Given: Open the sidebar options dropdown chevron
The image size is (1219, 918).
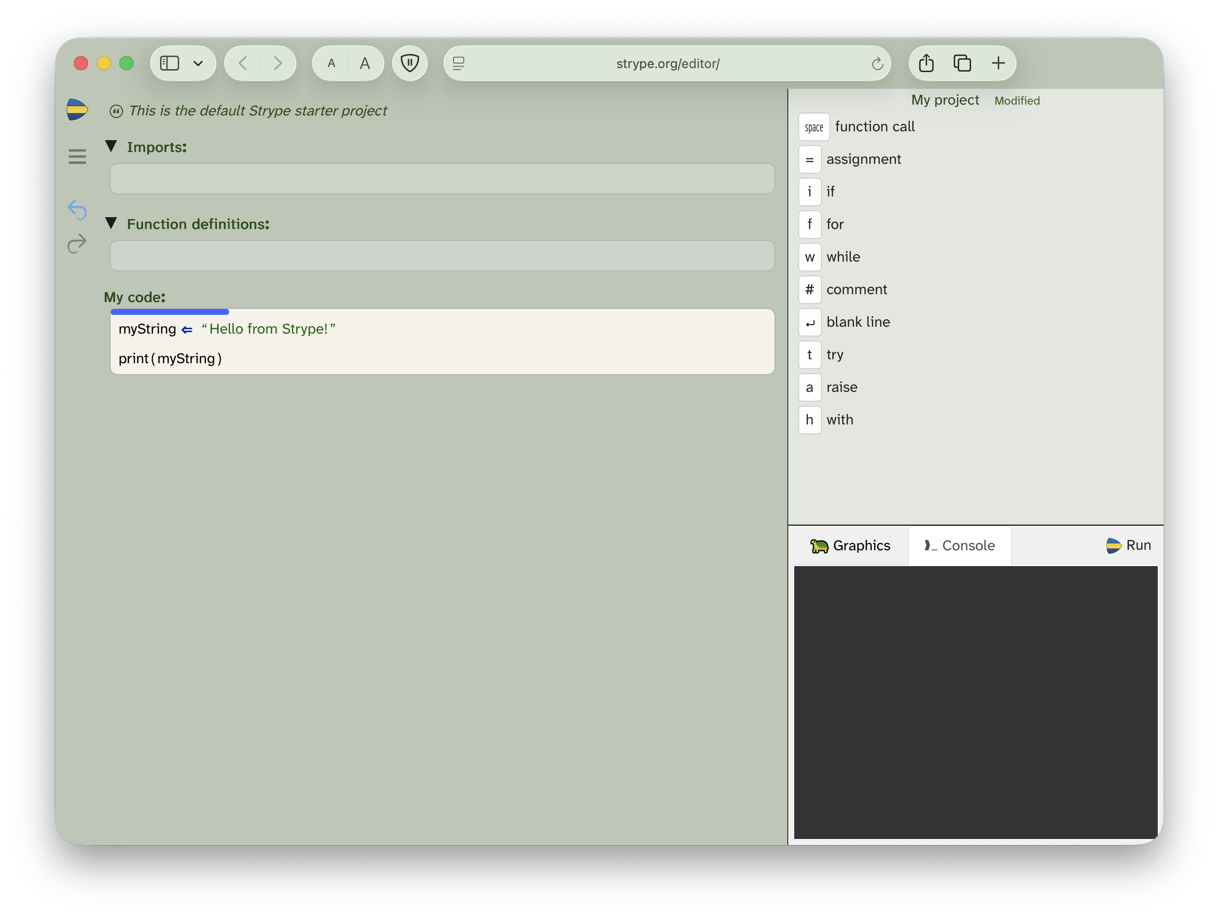Looking at the screenshot, I should 198,63.
